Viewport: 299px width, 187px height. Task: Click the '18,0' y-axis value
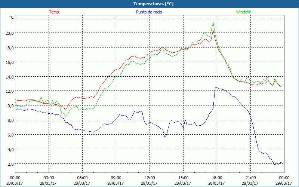[10, 48]
